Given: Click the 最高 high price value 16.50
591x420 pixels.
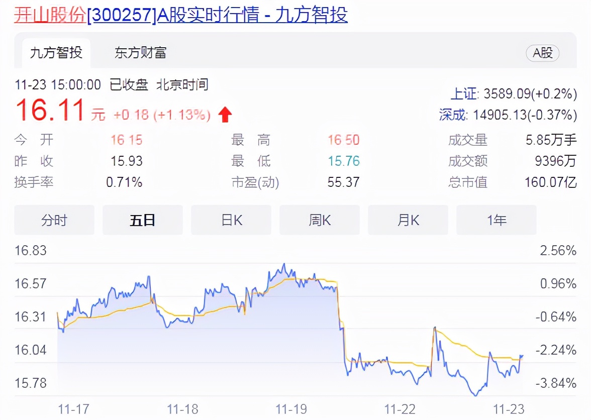Looking at the screenshot, I should coord(343,140).
